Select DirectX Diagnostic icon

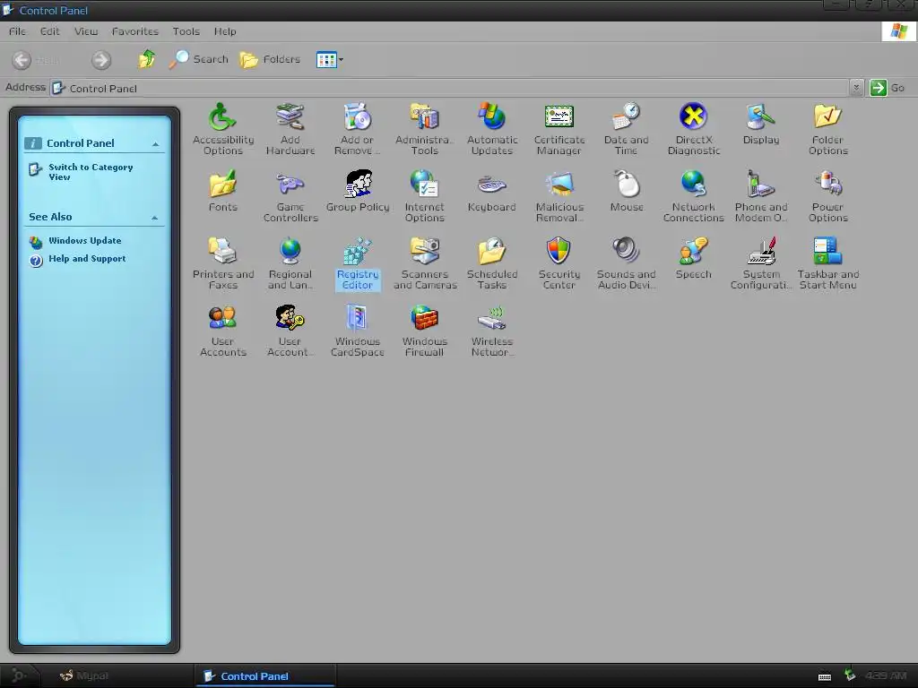coord(693,129)
